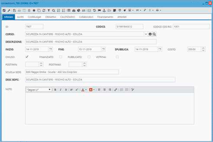
Task: Uncheck the CHIUSO checkbox
Action: click(27, 57)
